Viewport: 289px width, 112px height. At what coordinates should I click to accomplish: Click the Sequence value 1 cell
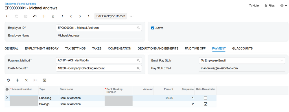pos(184,98)
